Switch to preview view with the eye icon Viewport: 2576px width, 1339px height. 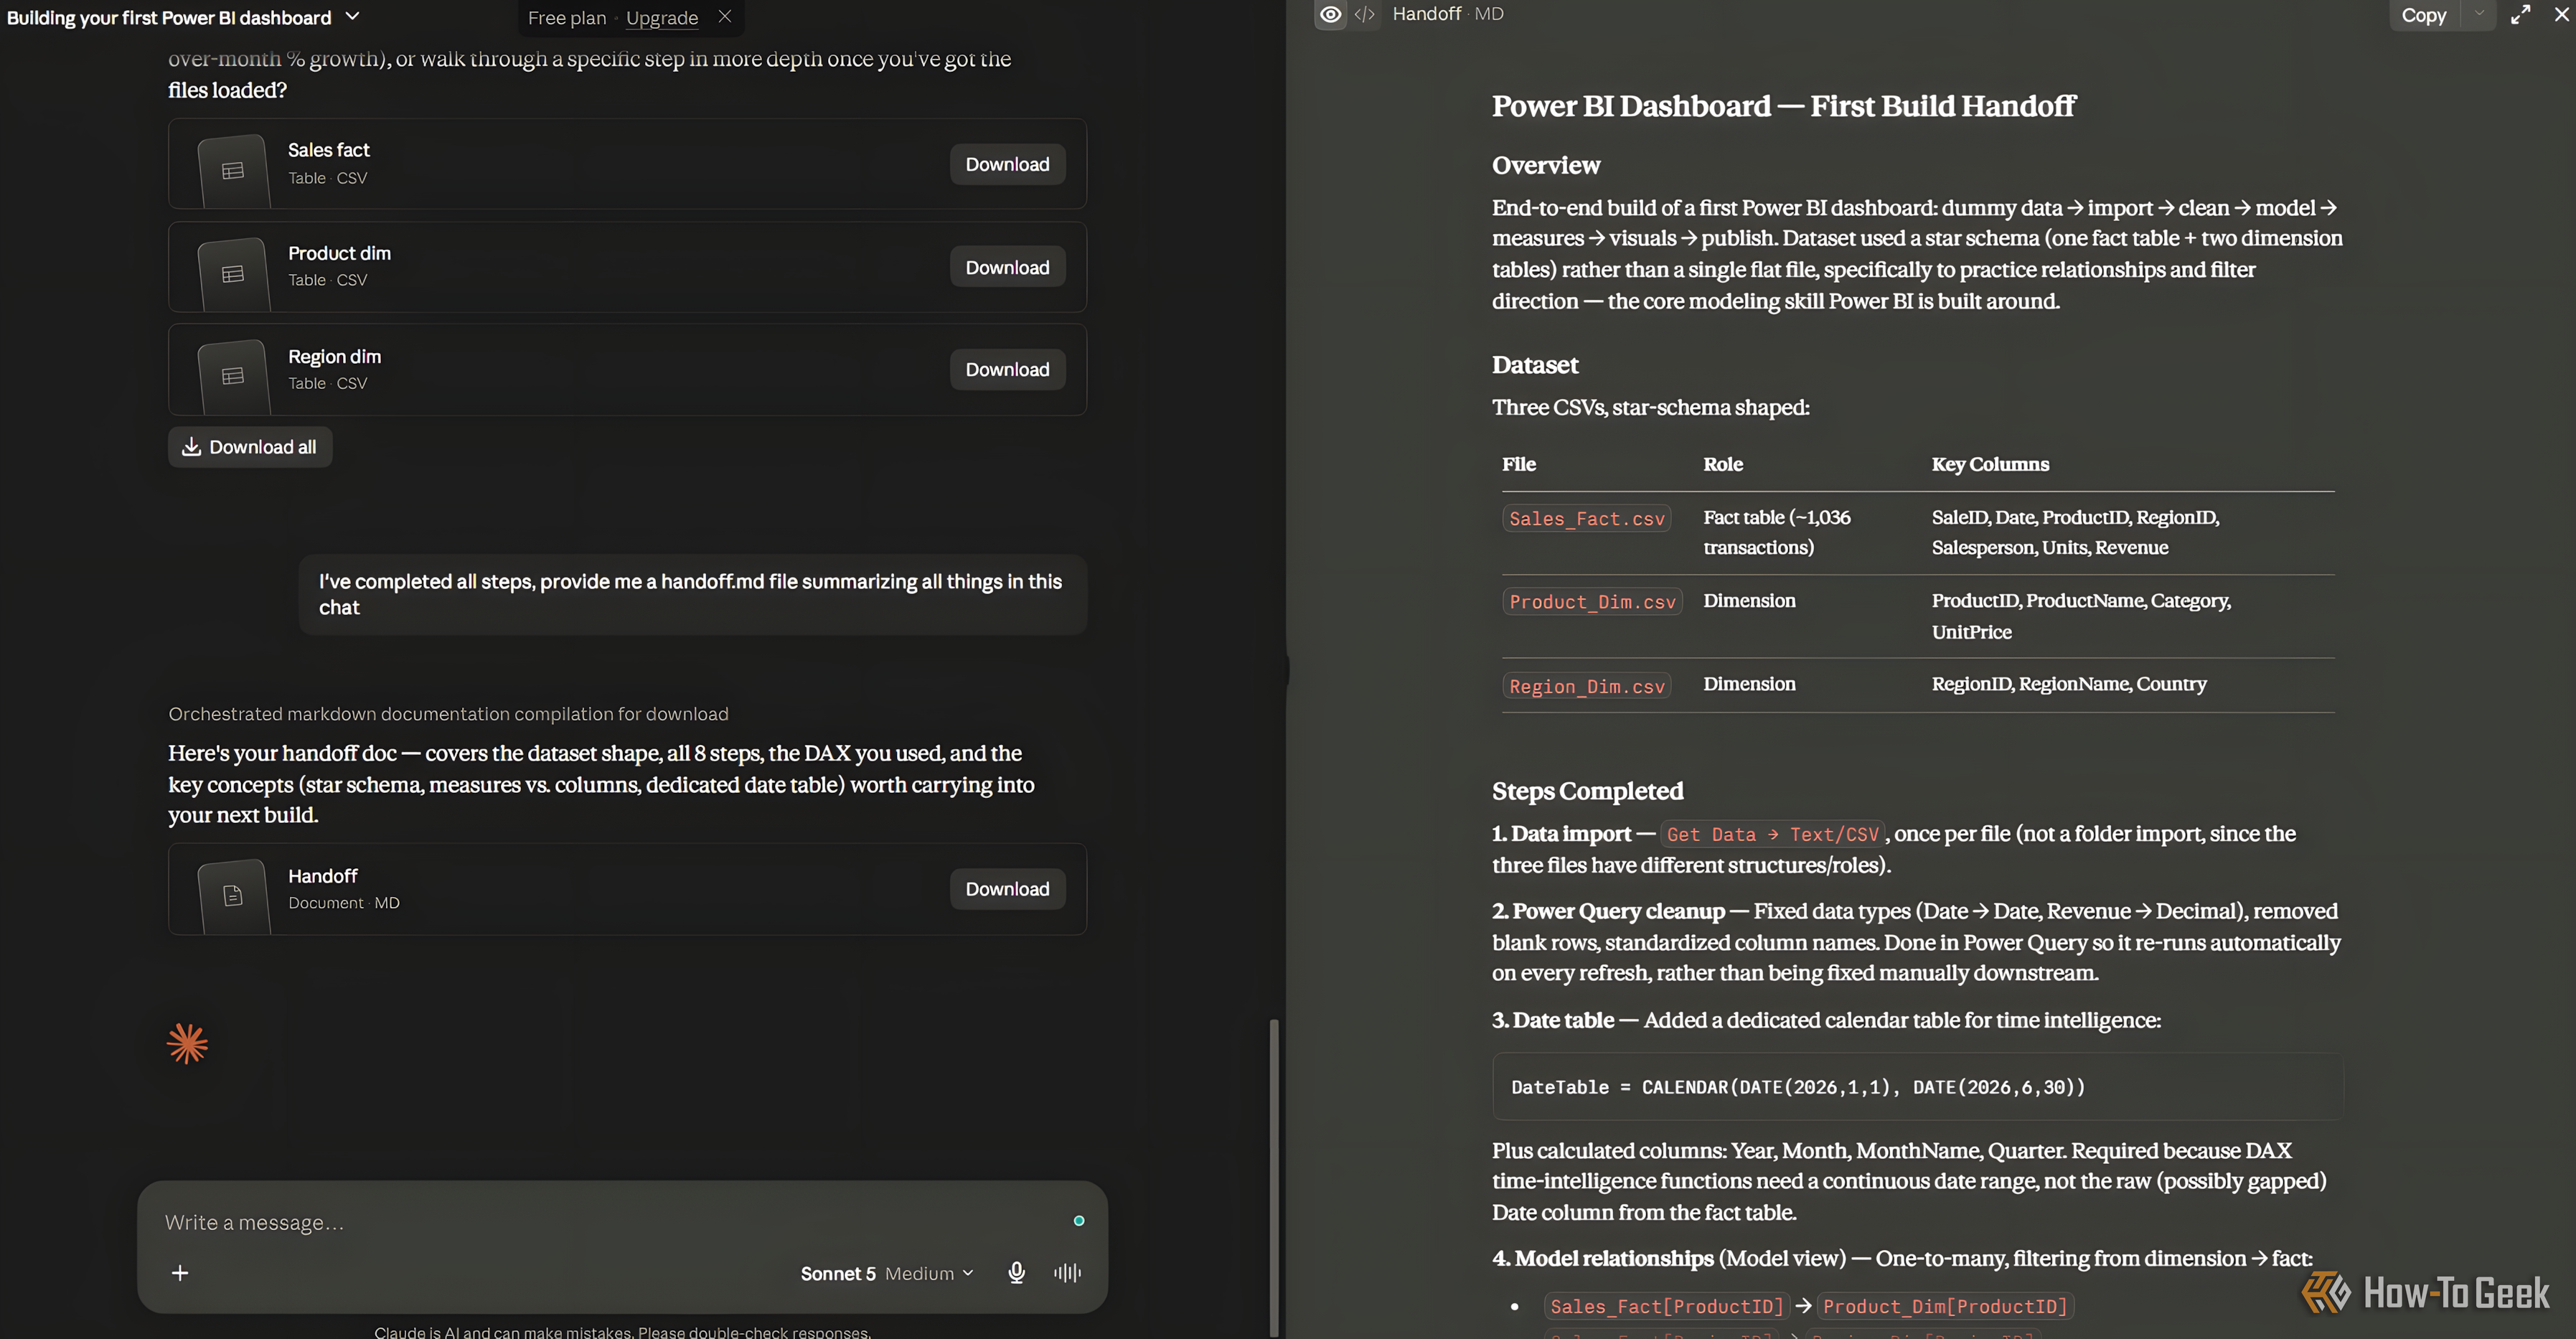[1330, 14]
